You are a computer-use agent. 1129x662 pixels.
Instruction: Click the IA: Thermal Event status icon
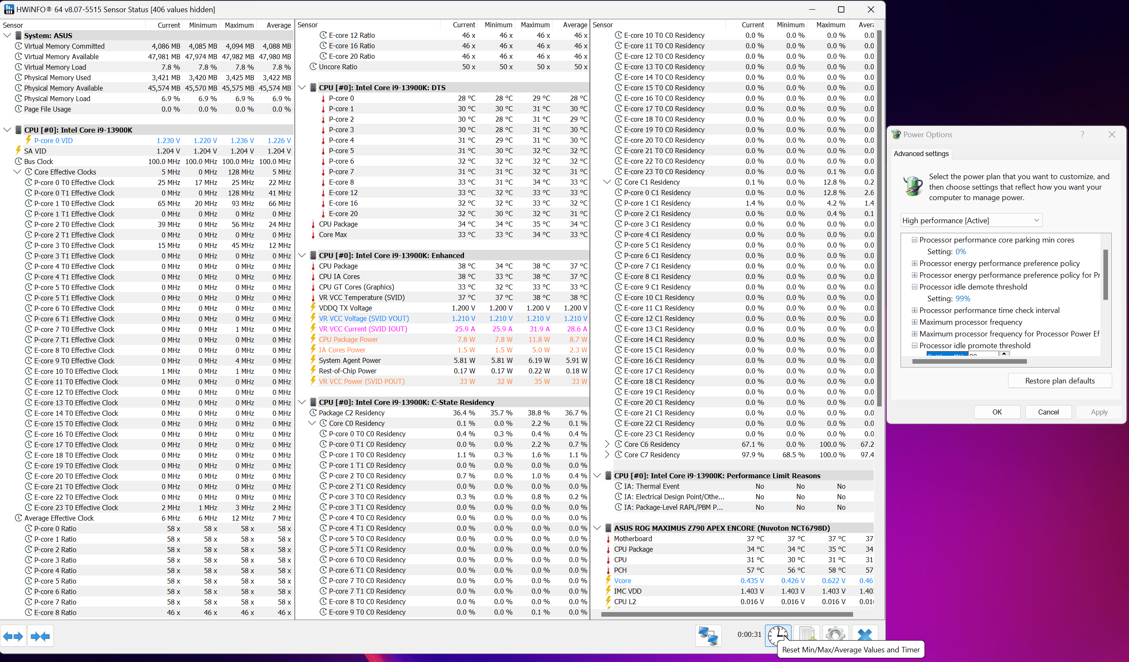(618, 486)
